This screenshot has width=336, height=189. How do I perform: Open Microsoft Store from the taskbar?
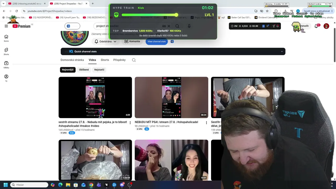76,185
